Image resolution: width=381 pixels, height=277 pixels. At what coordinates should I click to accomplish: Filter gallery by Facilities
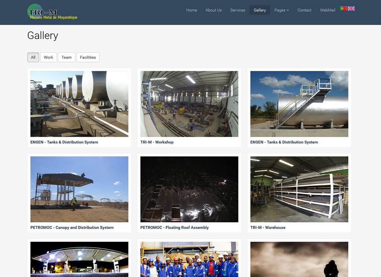pyautogui.click(x=88, y=57)
